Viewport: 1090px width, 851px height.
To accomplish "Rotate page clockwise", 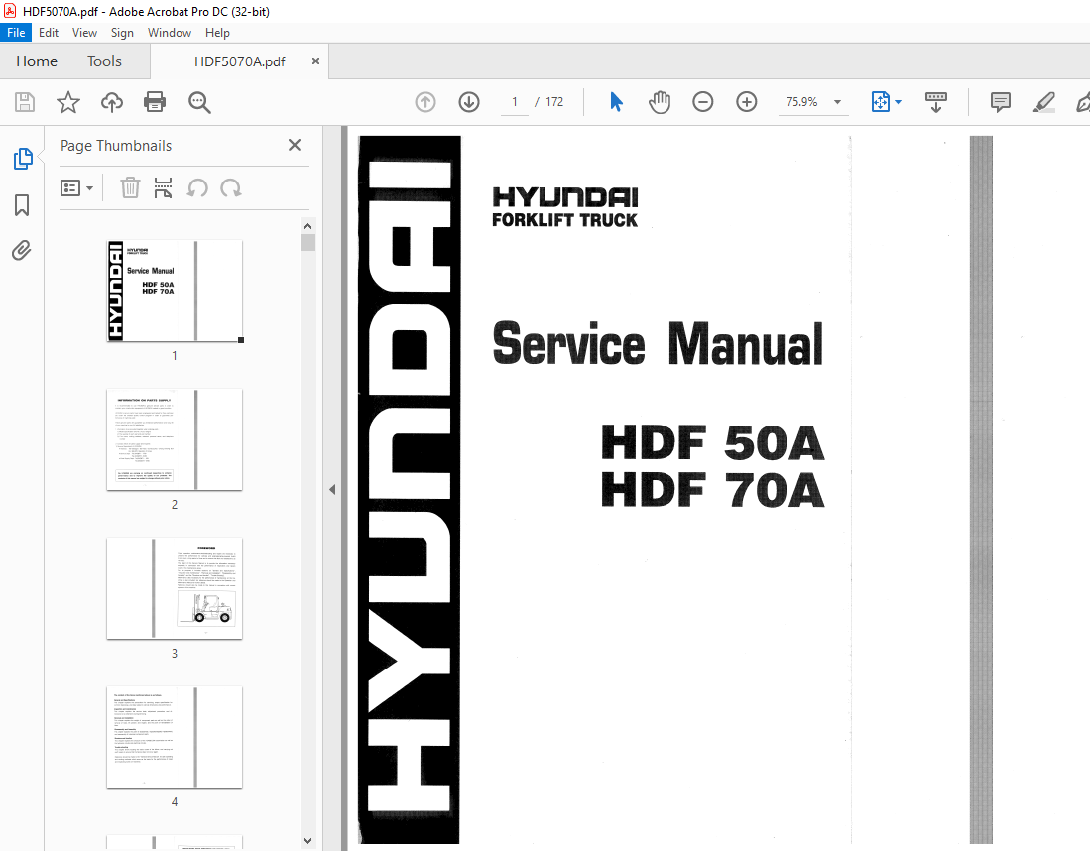I will 231,187.
